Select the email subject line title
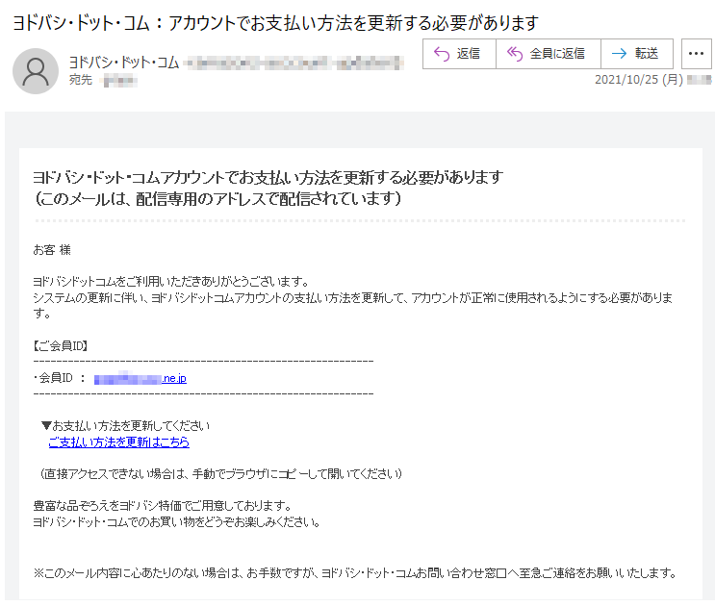This screenshot has width=715, height=606. click(x=275, y=23)
